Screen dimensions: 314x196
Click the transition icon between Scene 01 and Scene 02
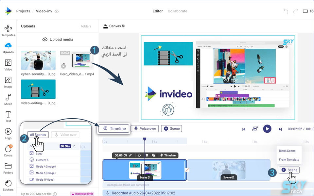coord(187,170)
